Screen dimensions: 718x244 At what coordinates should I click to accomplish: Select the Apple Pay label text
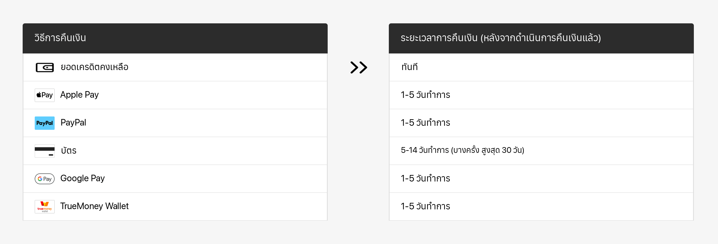[80, 95]
